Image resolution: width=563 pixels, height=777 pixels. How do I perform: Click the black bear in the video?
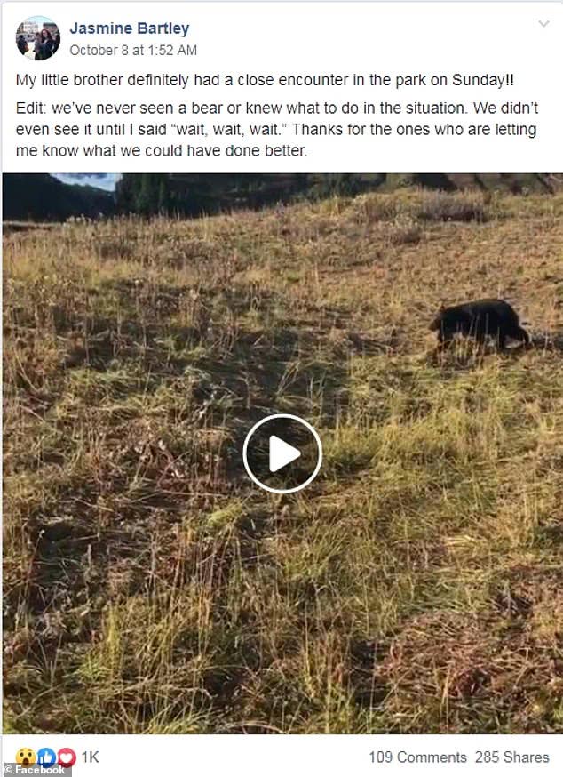click(x=479, y=325)
